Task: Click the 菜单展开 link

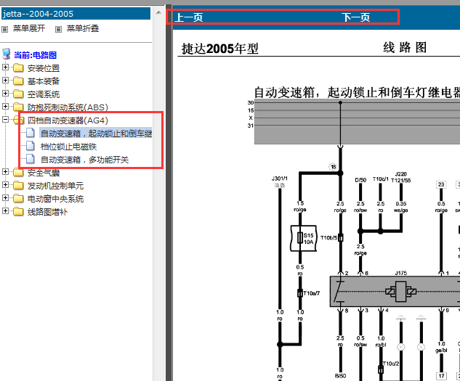Action: pos(29,28)
